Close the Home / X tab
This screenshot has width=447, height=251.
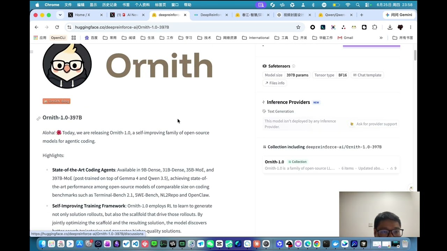tap(101, 15)
